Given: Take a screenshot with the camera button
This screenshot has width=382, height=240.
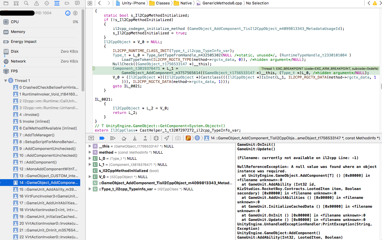Looking at the screenshot, I should point(178,138).
